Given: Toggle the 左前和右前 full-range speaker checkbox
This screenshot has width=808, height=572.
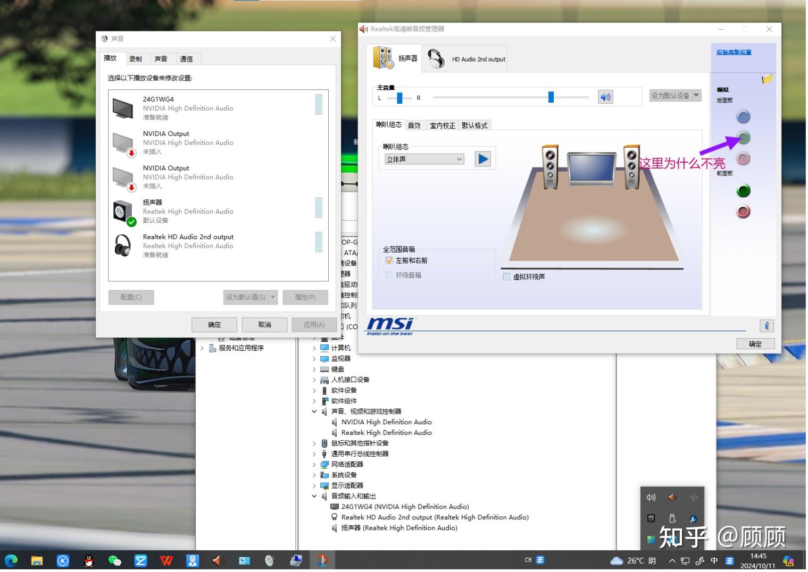Looking at the screenshot, I should (389, 260).
